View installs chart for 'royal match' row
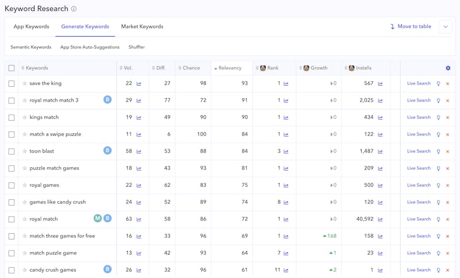 [x=380, y=219]
